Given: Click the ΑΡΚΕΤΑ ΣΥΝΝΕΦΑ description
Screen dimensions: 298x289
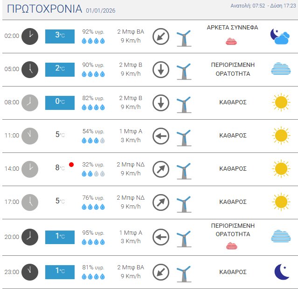Looking at the screenshot, I should 232,28.
